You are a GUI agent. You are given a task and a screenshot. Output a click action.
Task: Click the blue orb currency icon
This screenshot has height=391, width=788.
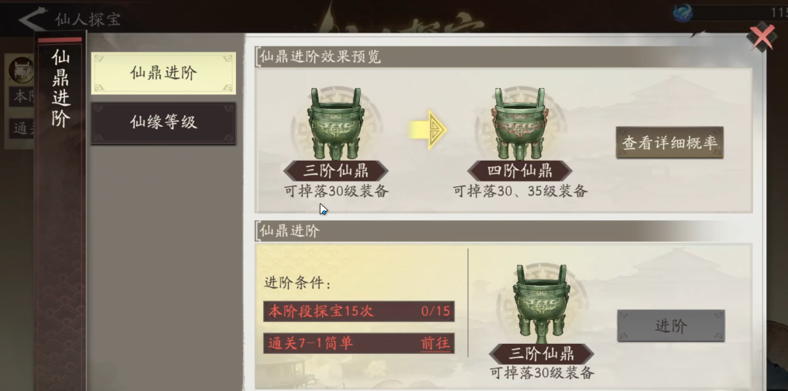[683, 13]
